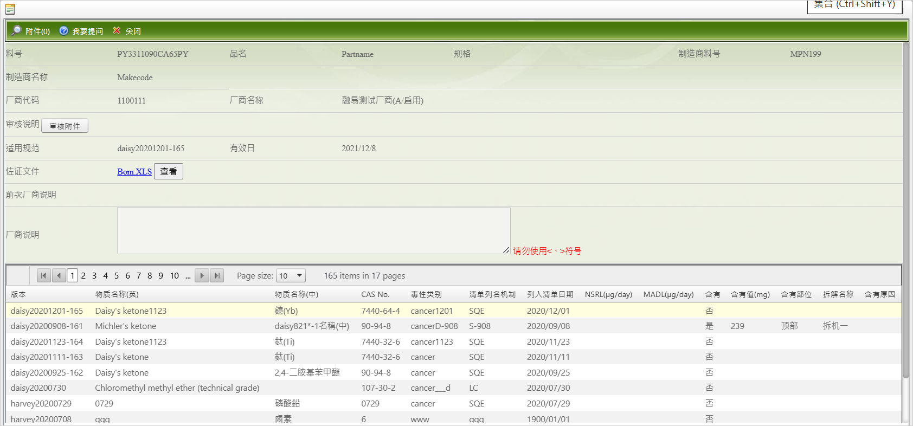Click the 审核附件 button
Screen dimensions: 913x426
pyautogui.click(x=65, y=126)
